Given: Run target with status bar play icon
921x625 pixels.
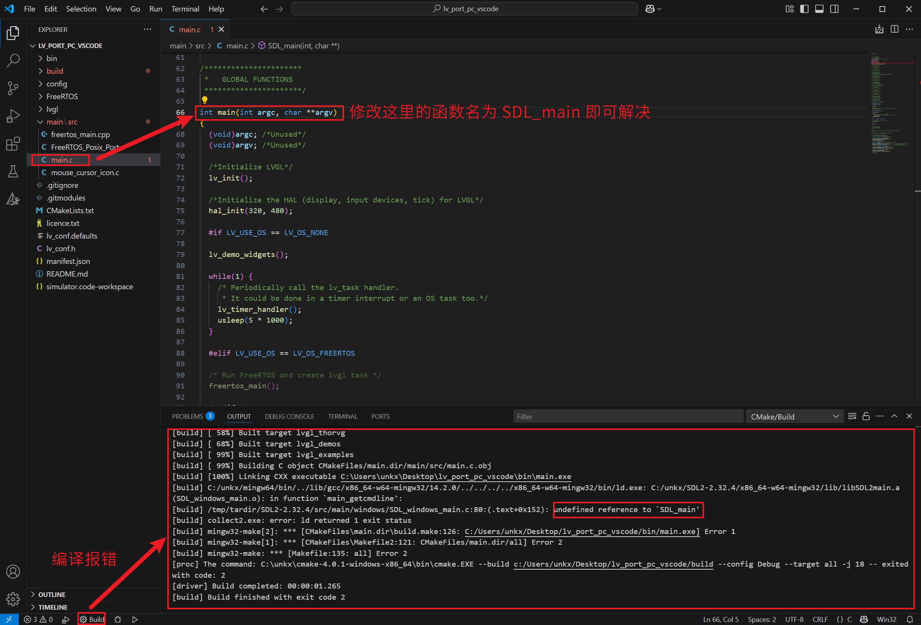Looking at the screenshot, I should (x=135, y=619).
